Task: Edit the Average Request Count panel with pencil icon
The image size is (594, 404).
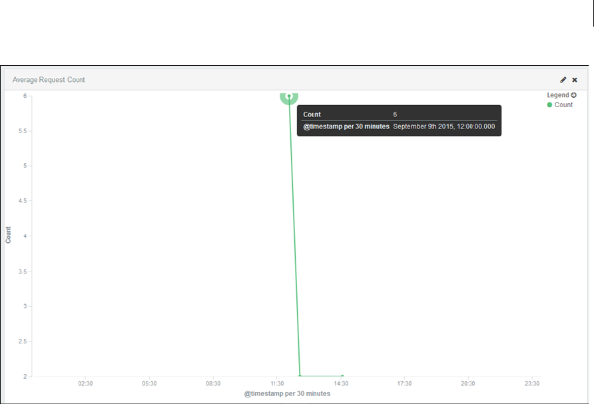Action: point(563,80)
